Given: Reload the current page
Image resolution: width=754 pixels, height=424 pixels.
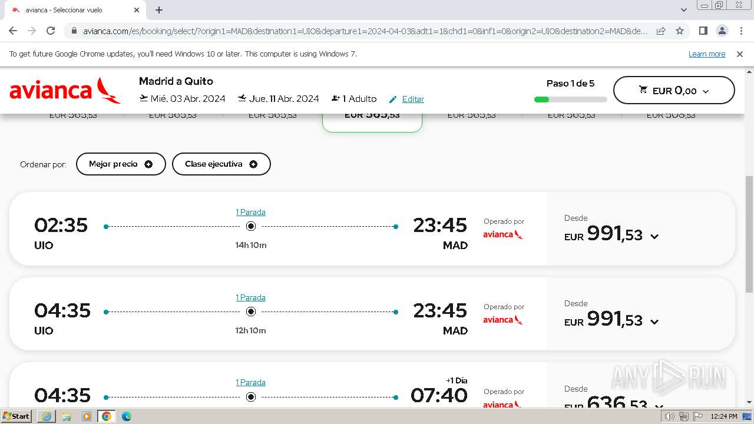Looking at the screenshot, I should pos(51,31).
